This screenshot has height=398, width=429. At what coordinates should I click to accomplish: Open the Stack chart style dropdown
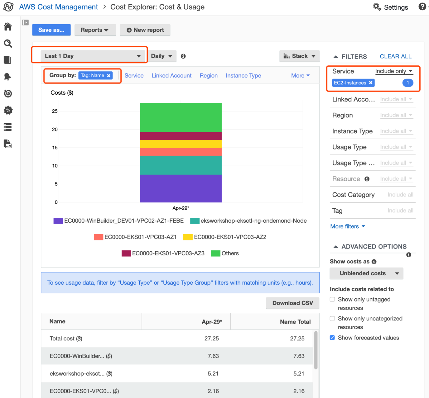299,56
